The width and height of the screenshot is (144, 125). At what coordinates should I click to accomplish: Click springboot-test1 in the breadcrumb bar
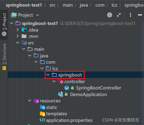coord(24,5)
